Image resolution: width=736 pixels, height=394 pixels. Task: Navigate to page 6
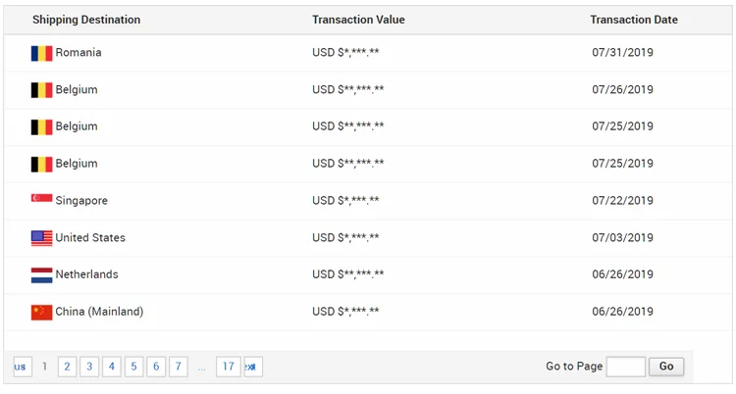[157, 367]
